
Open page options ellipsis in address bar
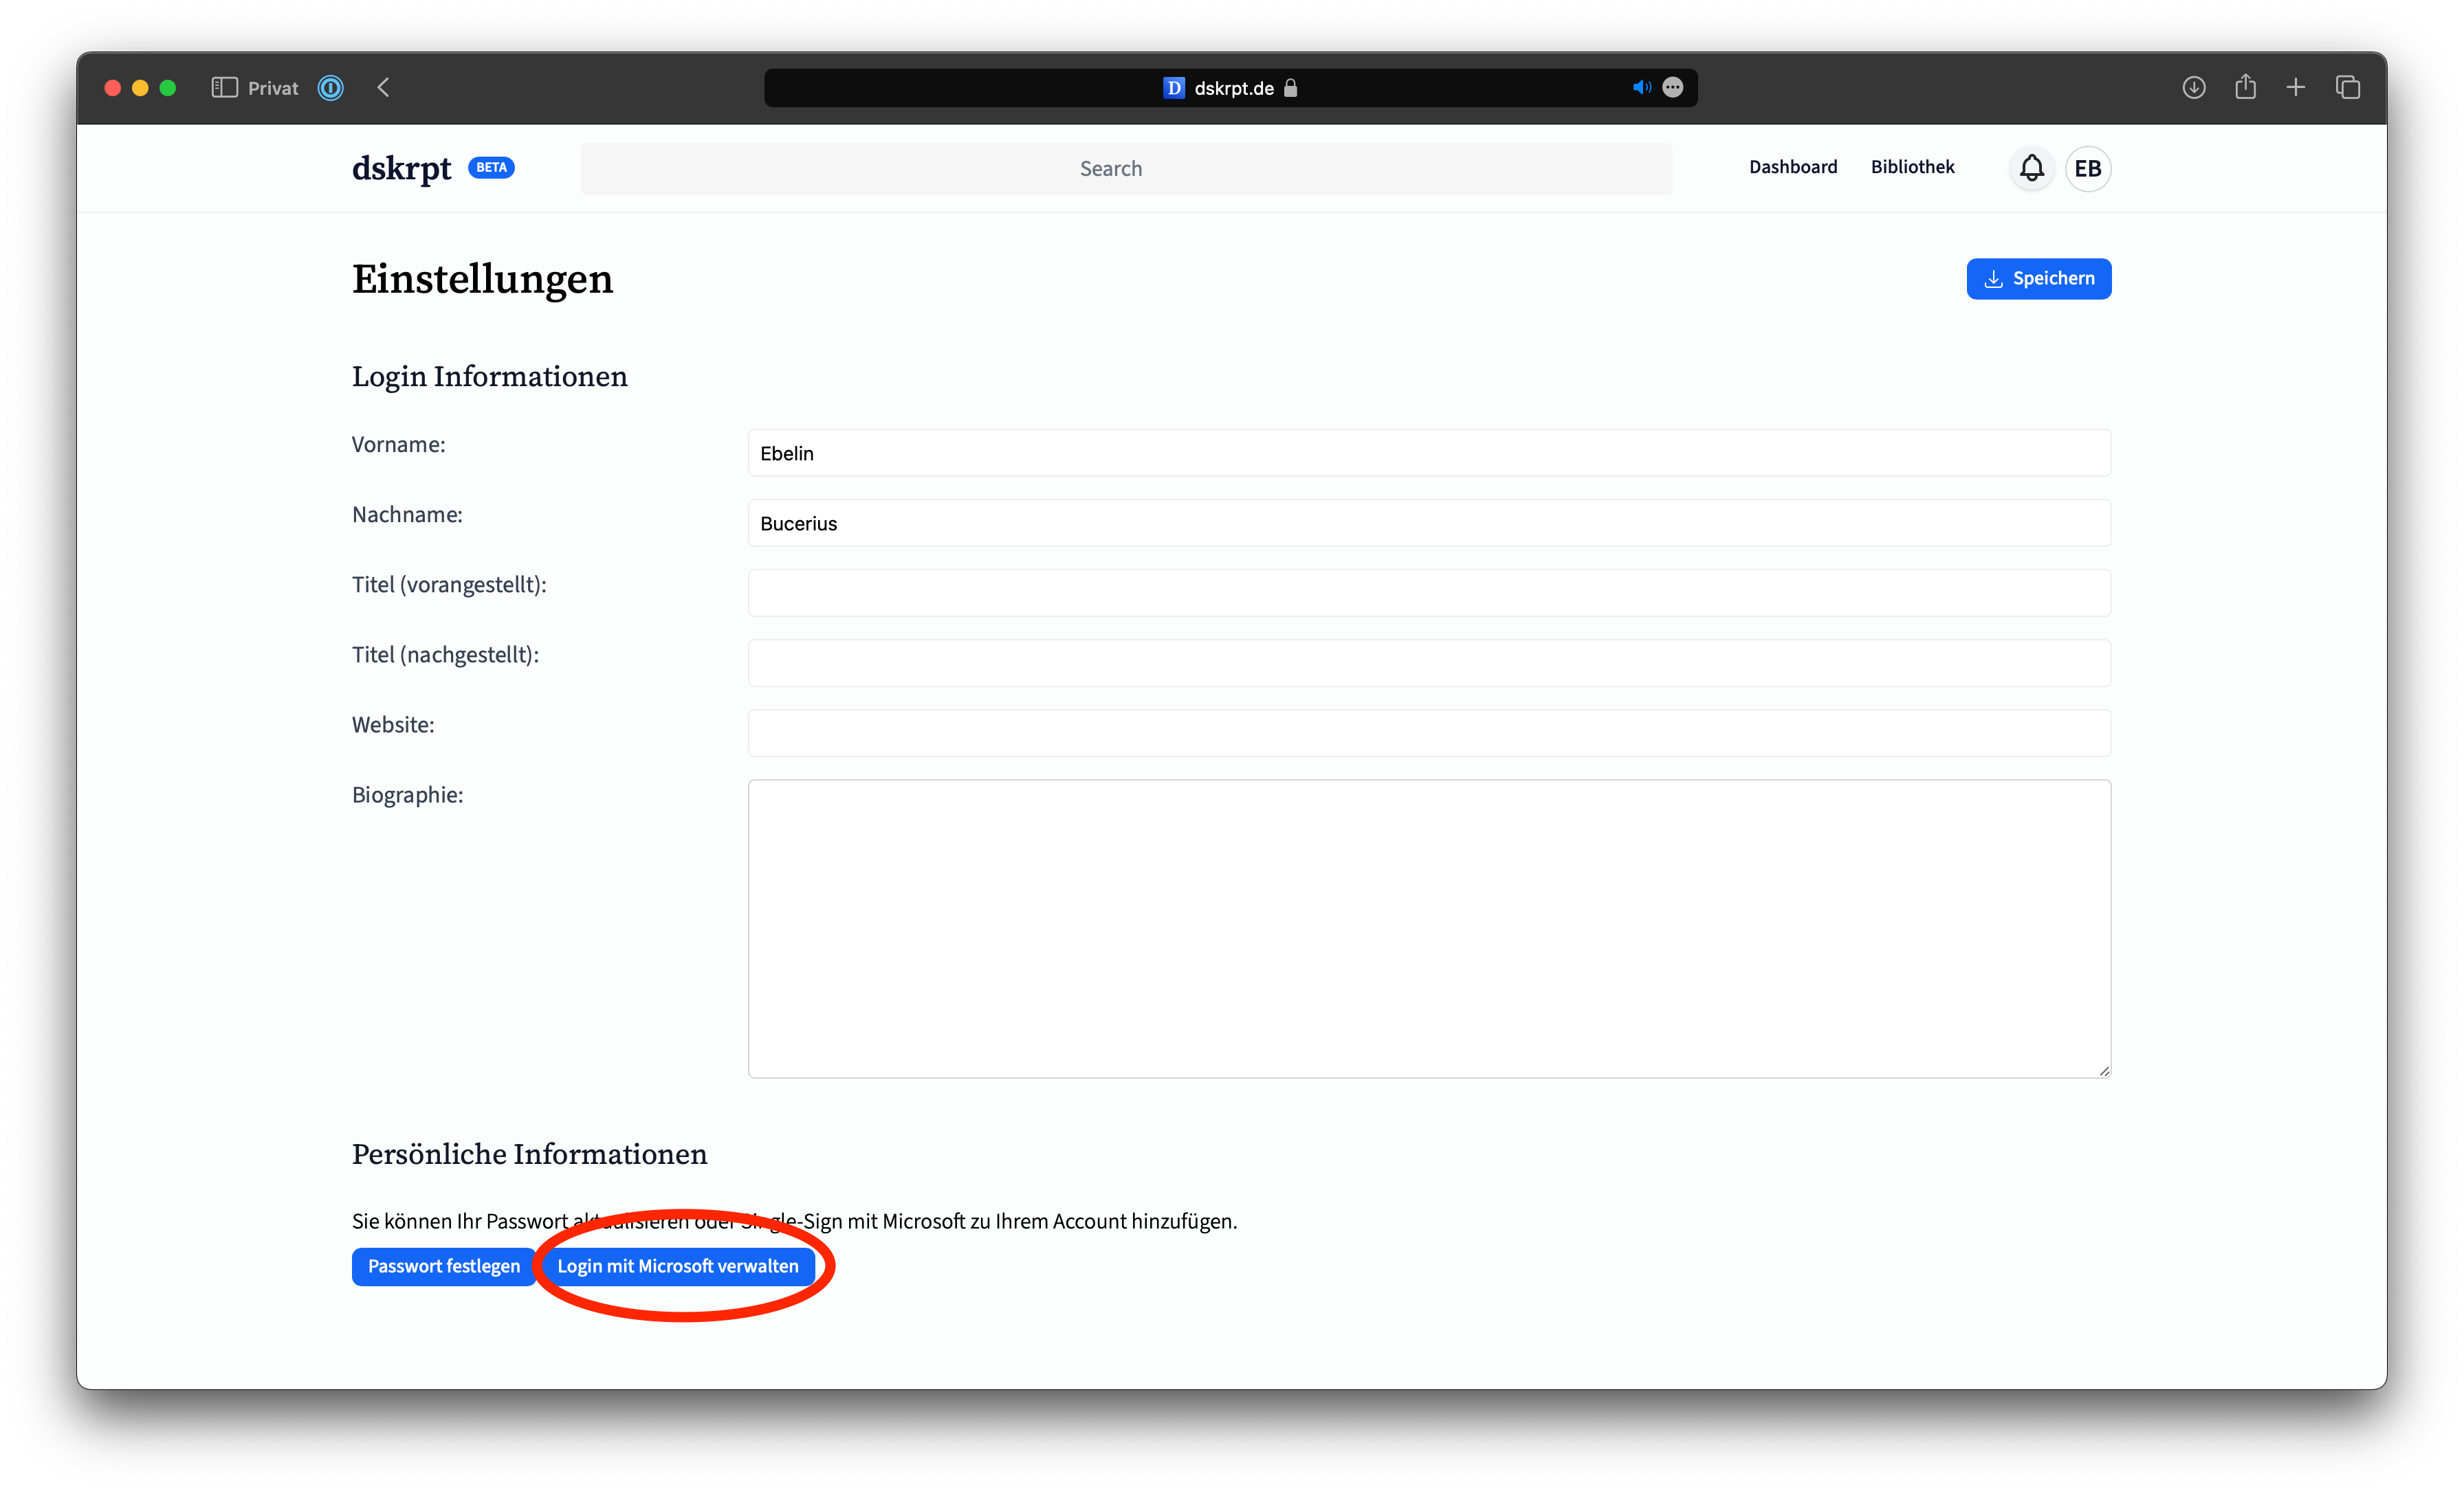pyautogui.click(x=1673, y=88)
